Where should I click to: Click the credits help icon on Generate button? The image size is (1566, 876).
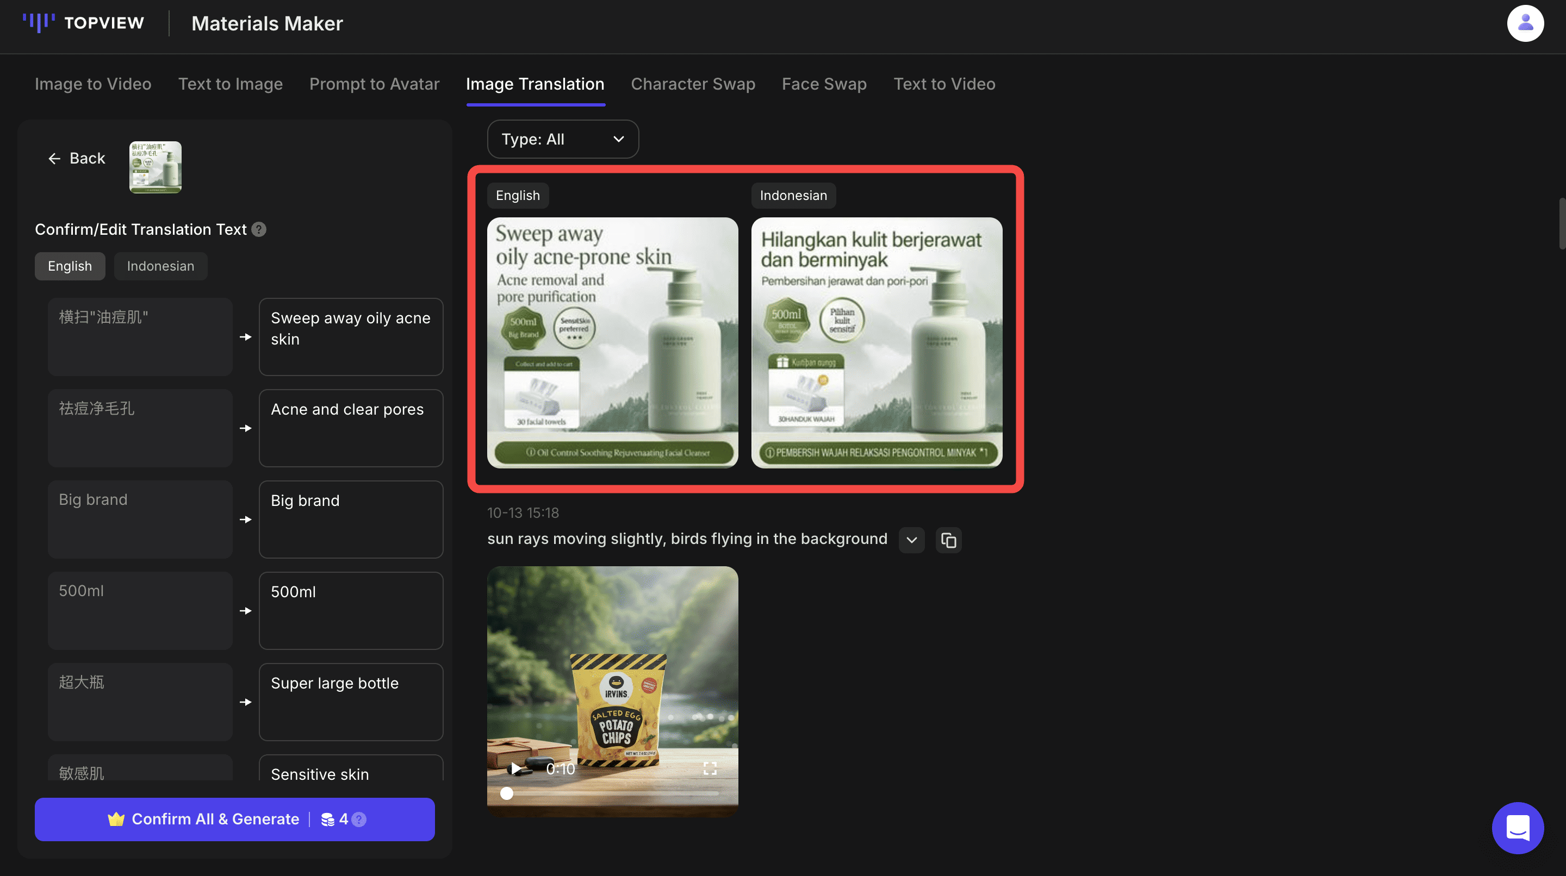359,819
